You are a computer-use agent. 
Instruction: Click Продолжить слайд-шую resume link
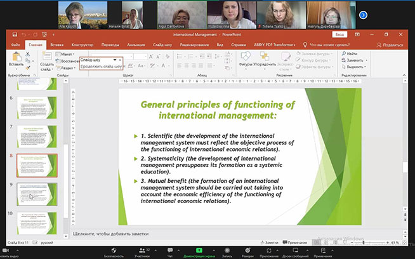click(101, 66)
